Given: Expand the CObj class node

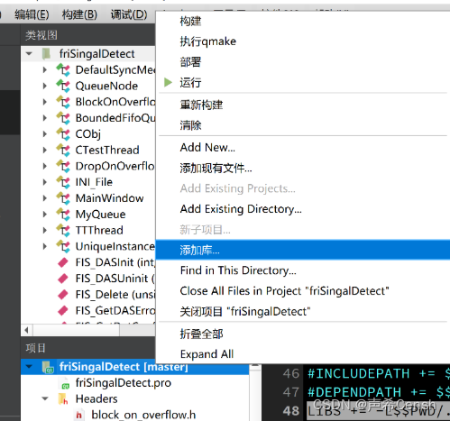Looking at the screenshot, I should coord(45,134).
